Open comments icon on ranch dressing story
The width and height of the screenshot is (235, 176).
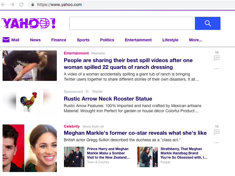[x=217, y=58]
